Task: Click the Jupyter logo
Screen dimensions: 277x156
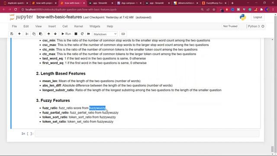Action: point(21,17)
